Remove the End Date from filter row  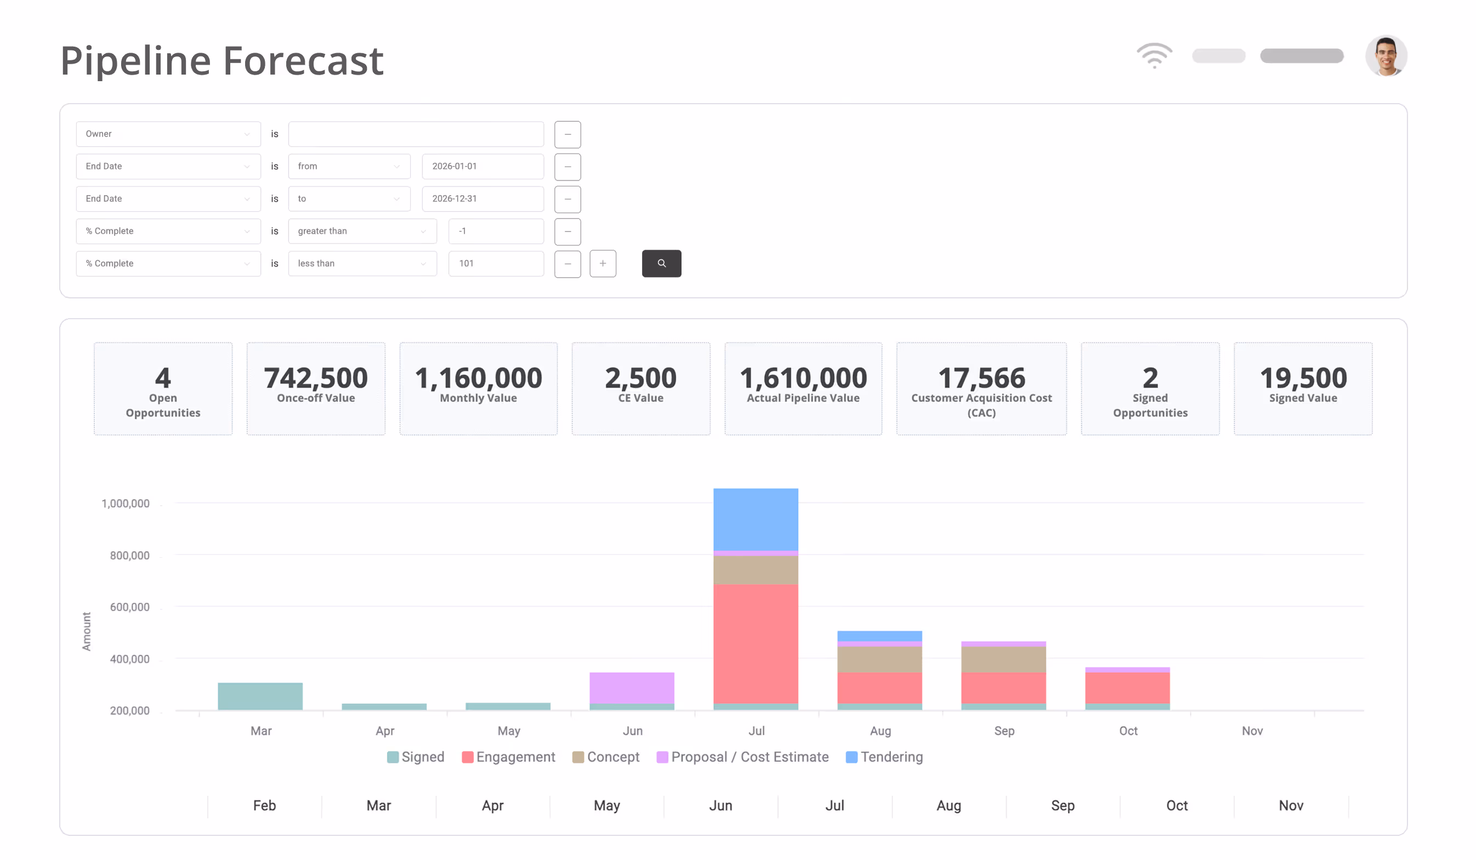(x=567, y=167)
